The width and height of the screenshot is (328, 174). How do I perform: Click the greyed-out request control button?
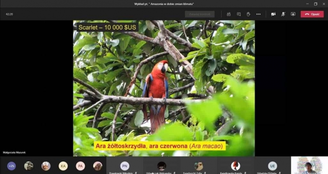pyautogui.click(x=199, y=14)
